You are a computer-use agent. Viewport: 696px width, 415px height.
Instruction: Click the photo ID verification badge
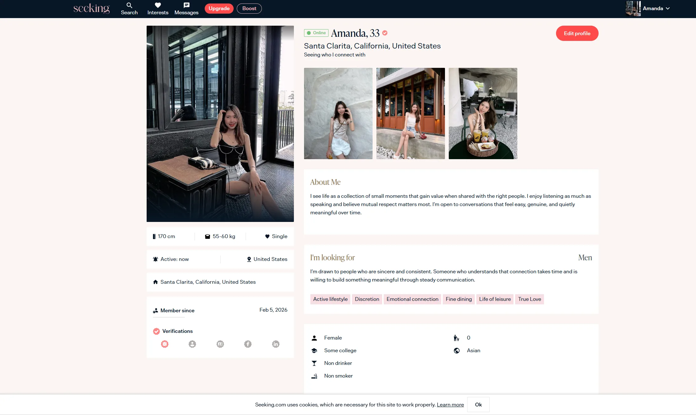pos(220,344)
